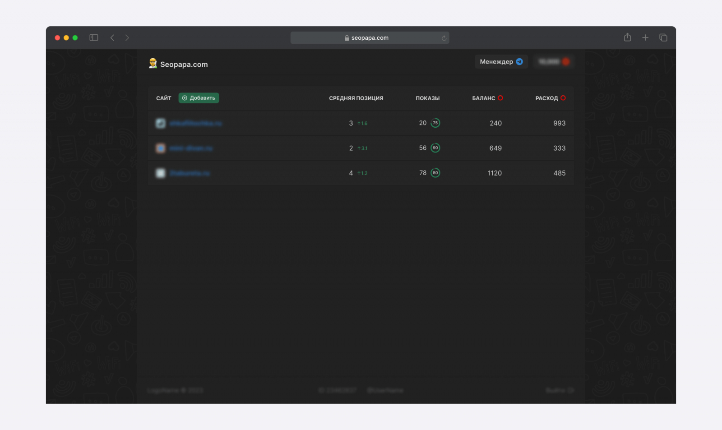
Task: Go forward with the right chevron
Action: tap(127, 38)
